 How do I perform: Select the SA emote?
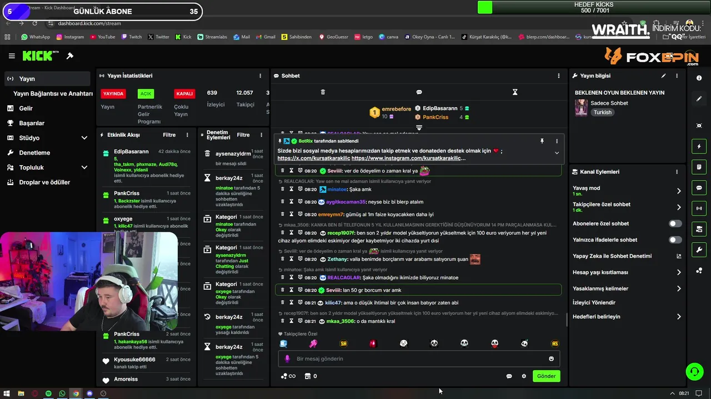343,344
